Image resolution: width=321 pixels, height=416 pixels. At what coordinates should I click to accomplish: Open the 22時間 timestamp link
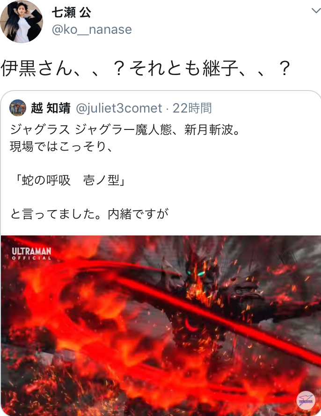click(192, 108)
